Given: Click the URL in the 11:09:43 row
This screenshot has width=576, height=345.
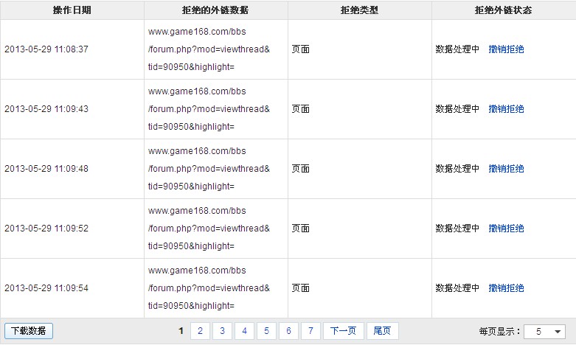Looking at the screenshot, I should click(x=209, y=109).
